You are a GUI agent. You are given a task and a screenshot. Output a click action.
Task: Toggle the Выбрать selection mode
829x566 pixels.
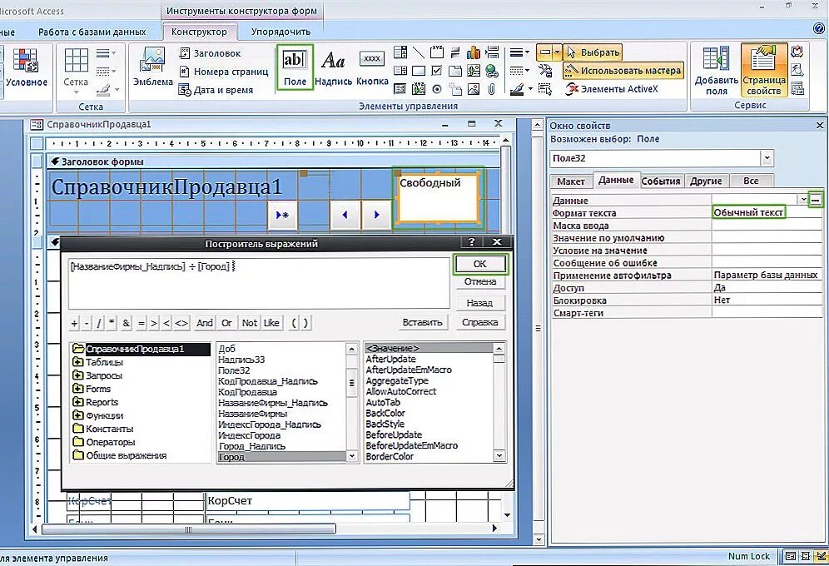593,52
